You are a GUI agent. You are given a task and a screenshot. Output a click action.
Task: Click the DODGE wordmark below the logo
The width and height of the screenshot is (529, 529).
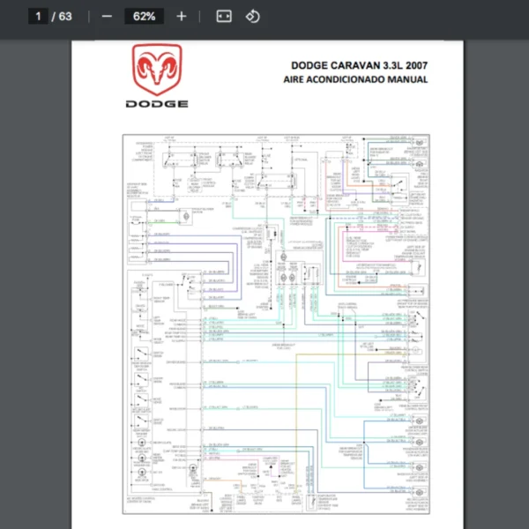(x=156, y=103)
